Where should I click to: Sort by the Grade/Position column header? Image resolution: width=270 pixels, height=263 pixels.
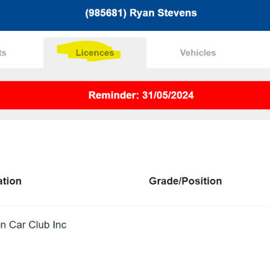pyautogui.click(x=185, y=181)
